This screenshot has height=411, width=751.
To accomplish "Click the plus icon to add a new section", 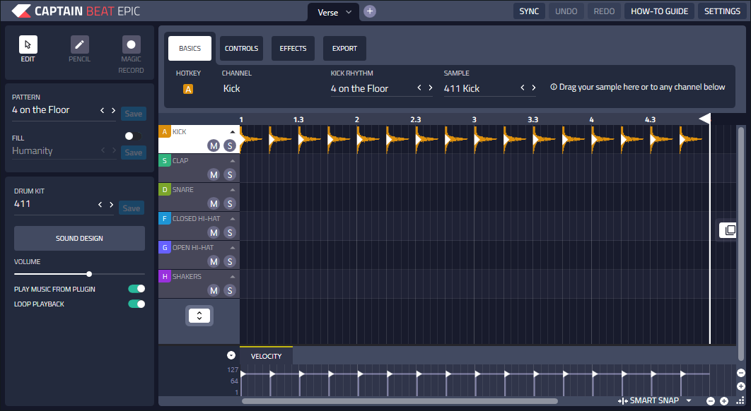I will click(x=370, y=11).
